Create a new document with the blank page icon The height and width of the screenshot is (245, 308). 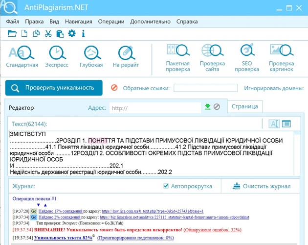pyautogui.click(x=24, y=34)
